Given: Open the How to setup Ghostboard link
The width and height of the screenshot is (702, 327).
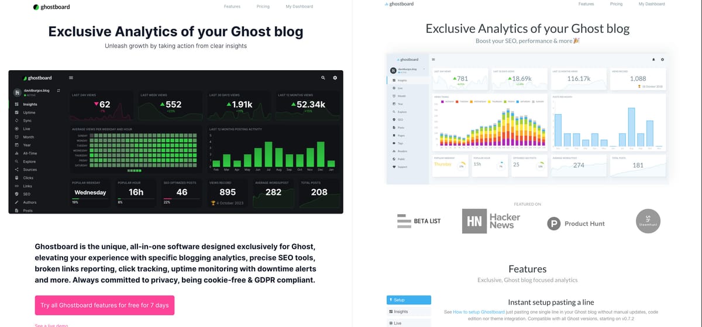Looking at the screenshot, I should pos(479,312).
